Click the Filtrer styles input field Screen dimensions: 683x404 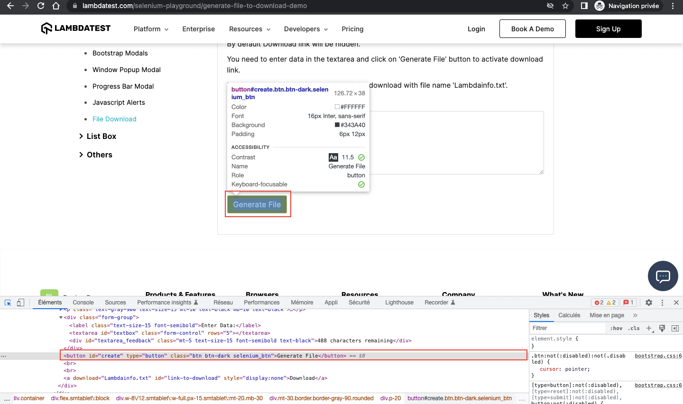click(x=567, y=328)
